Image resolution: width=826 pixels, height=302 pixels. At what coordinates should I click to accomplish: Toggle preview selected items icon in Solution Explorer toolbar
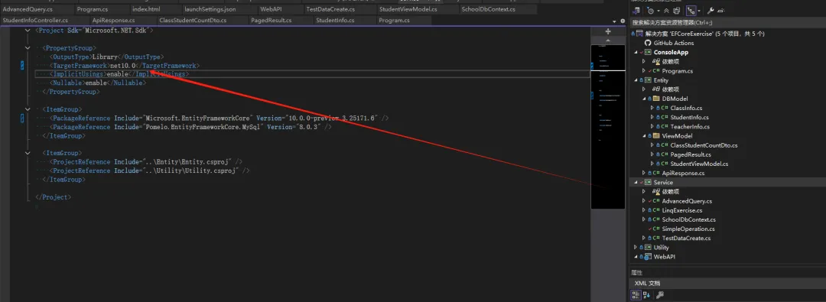(721, 11)
